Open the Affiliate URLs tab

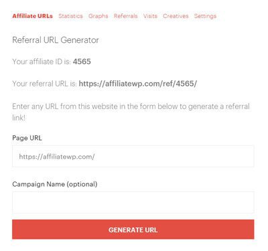33,16
